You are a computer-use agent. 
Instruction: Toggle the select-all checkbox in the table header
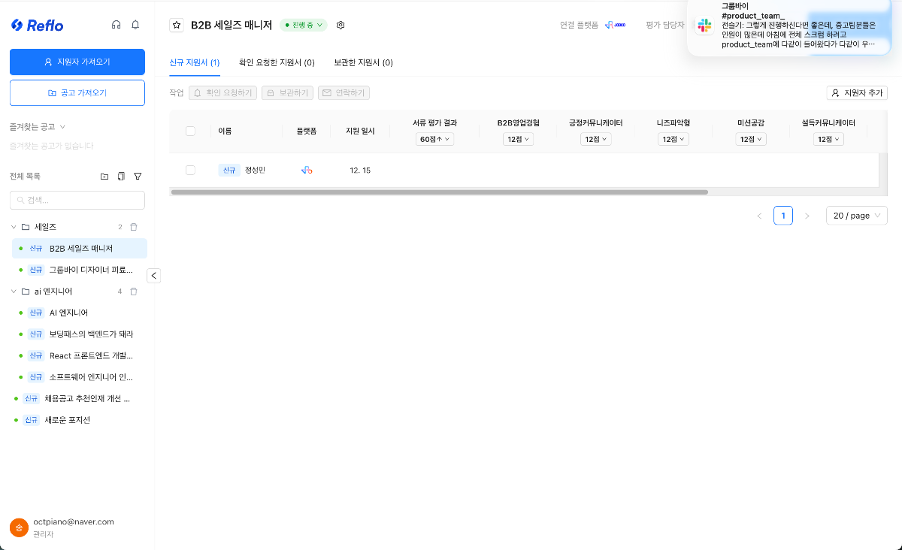tap(190, 131)
